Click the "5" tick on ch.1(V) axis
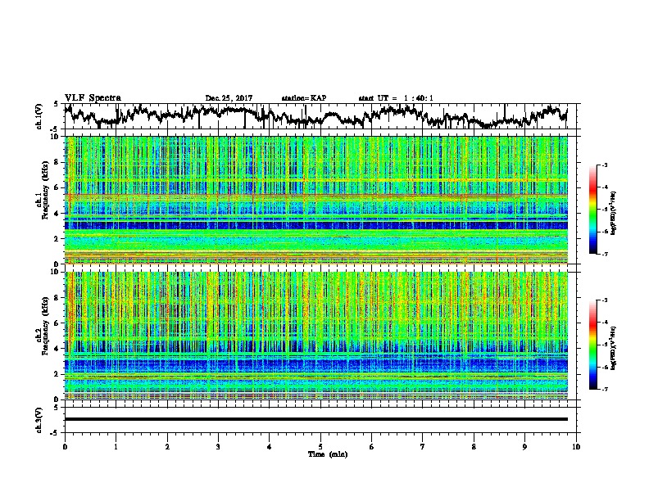The height and width of the screenshot is (501, 649). (57, 104)
